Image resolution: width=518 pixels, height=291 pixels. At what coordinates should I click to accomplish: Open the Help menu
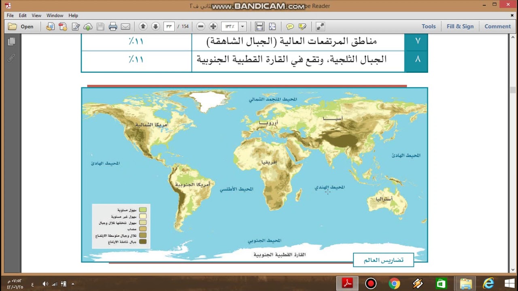[73, 15]
